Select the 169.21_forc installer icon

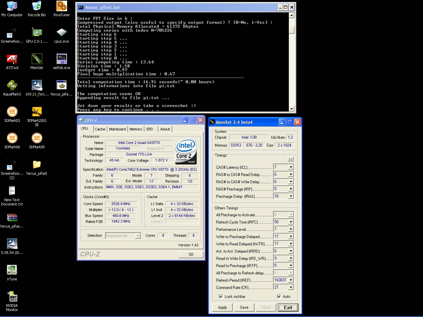[x=37, y=88]
